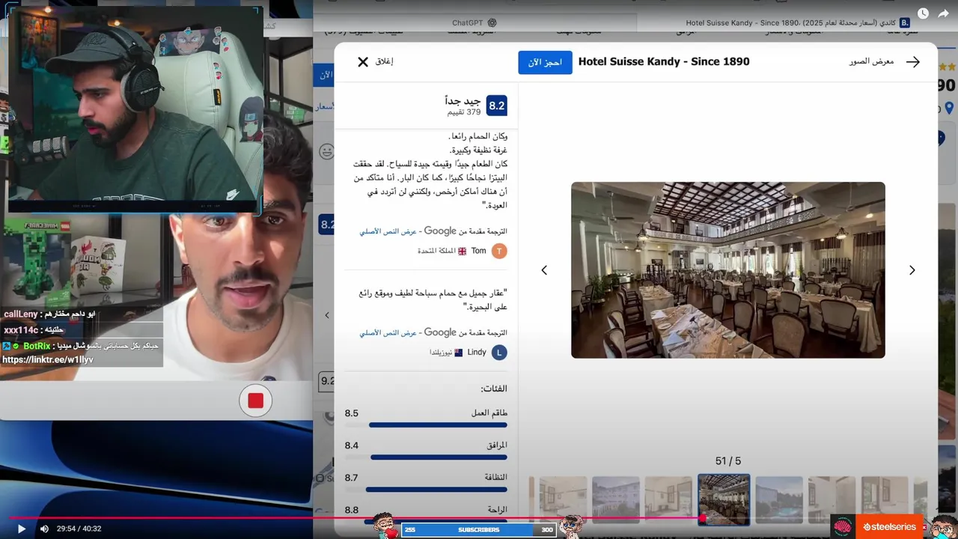958x539 pixels.
Task: Close the photo gallery with the X icon
Action: (363, 62)
